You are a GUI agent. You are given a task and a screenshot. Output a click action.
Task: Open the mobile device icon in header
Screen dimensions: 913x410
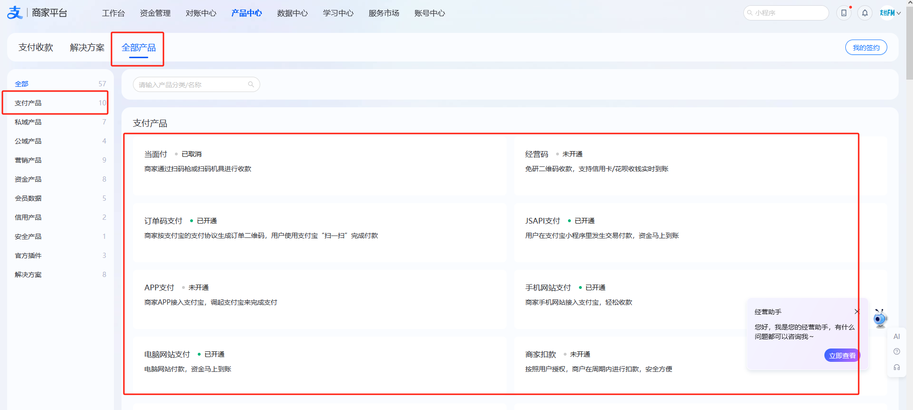[x=844, y=13]
